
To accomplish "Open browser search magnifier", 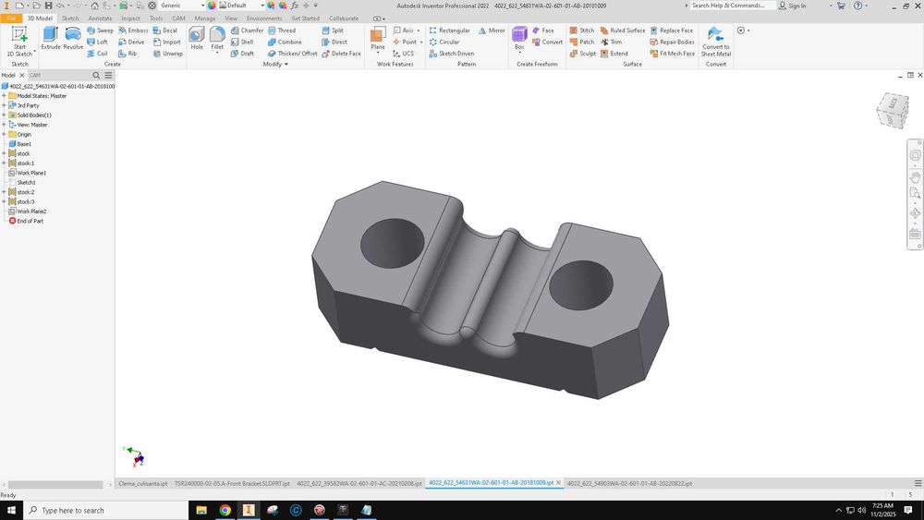I will tap(96, 76).
